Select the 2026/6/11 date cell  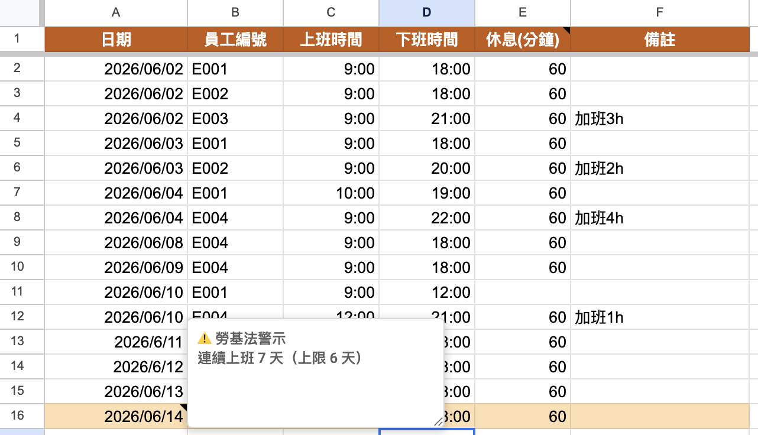(116, 342)
